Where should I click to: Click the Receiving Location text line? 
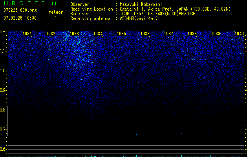tap(150, 9)
